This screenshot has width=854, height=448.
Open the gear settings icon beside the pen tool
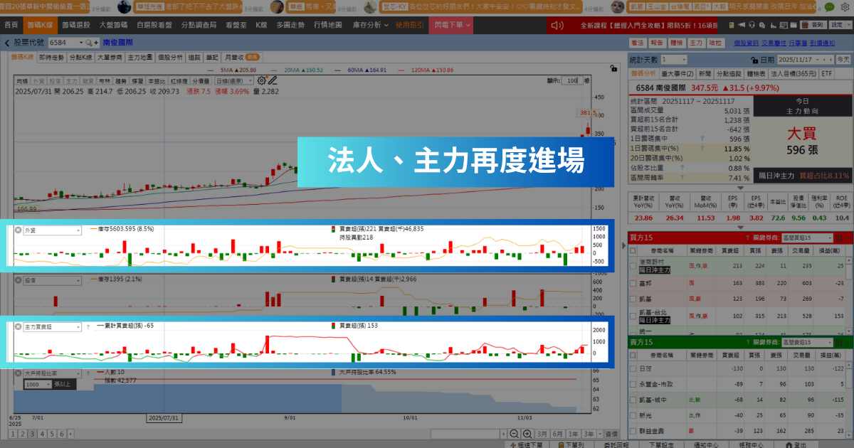point(262,80)
